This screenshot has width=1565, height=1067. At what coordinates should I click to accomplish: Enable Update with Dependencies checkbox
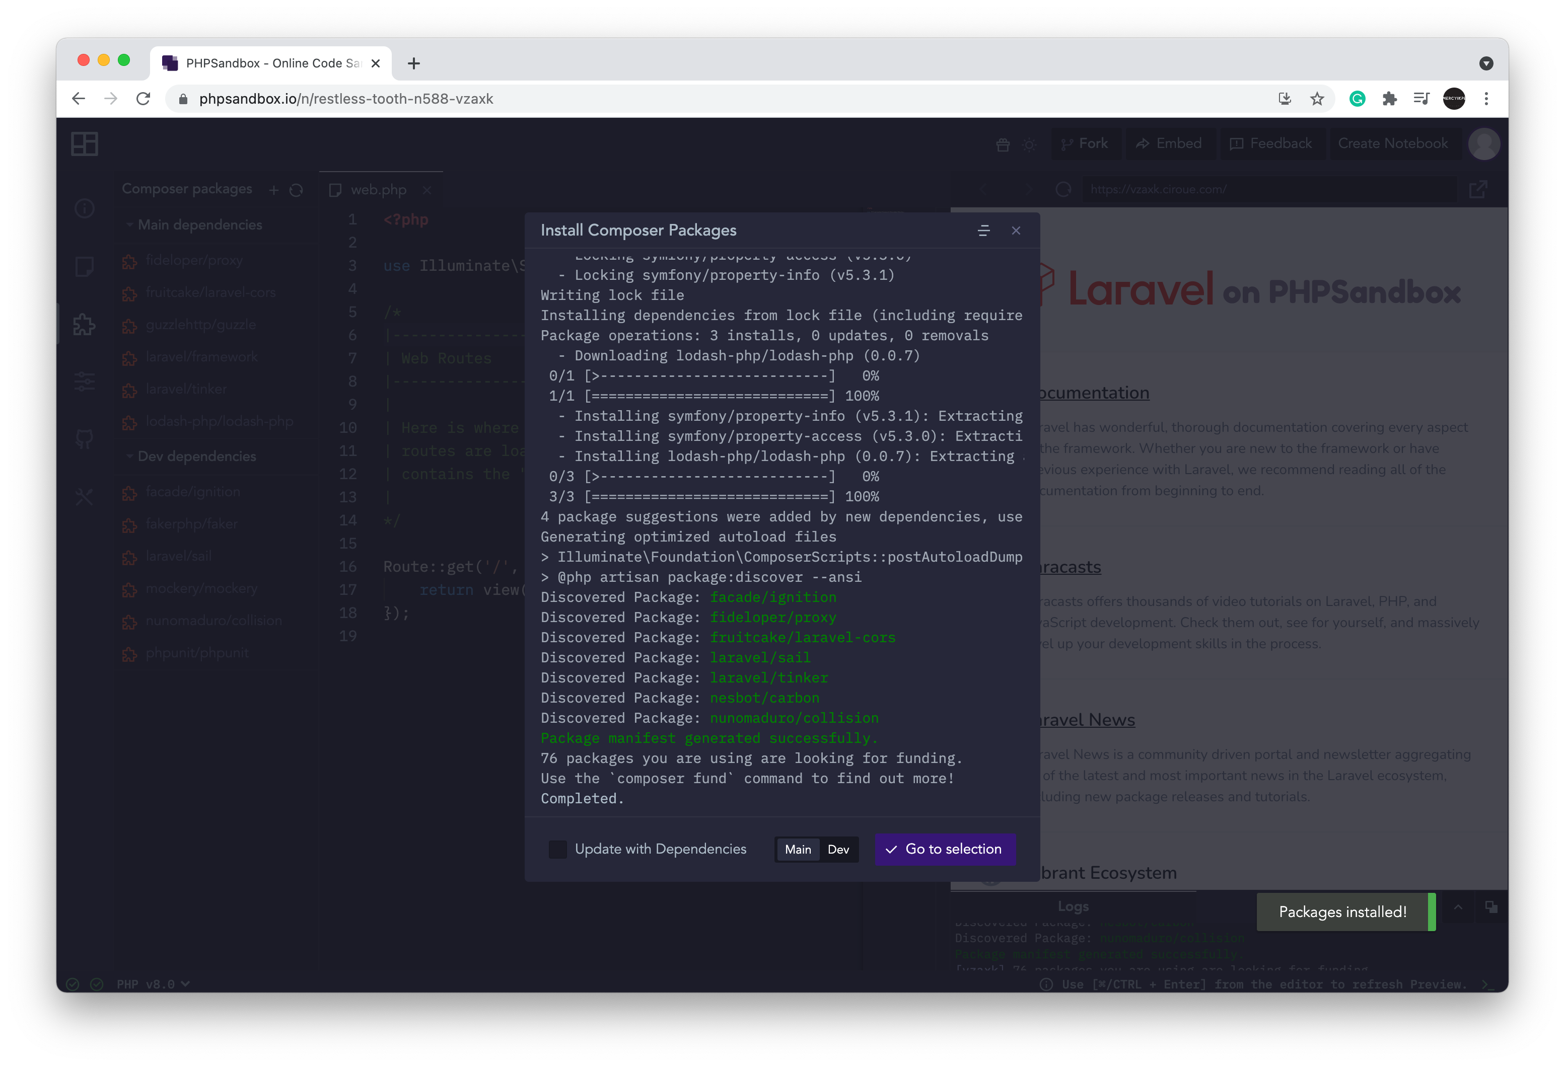tap(557, 849)
